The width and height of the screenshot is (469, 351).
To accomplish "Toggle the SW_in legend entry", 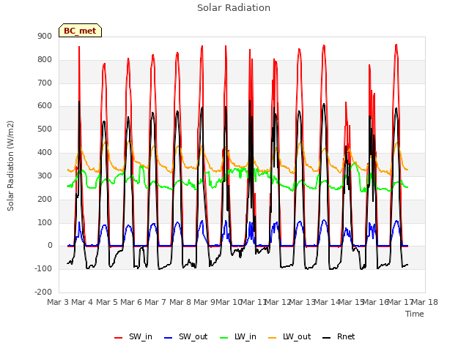I will [133, 336].
